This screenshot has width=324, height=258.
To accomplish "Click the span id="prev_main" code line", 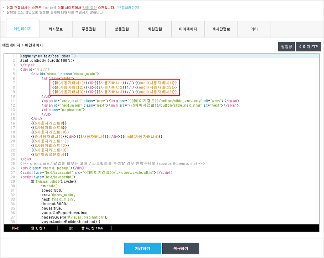I will pos(140,101).
